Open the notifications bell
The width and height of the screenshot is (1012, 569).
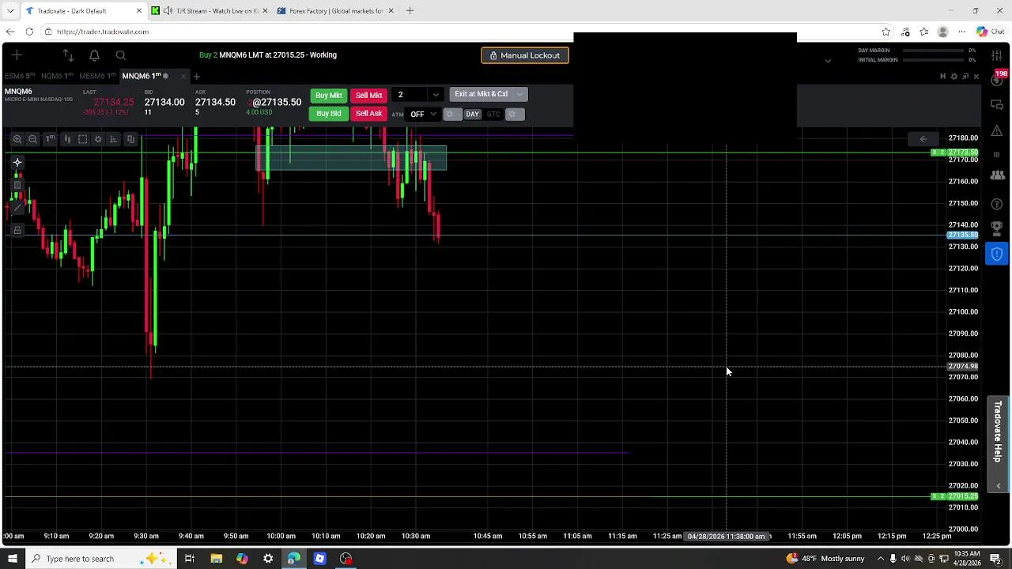pyautogui.click(x=94, y=55)
